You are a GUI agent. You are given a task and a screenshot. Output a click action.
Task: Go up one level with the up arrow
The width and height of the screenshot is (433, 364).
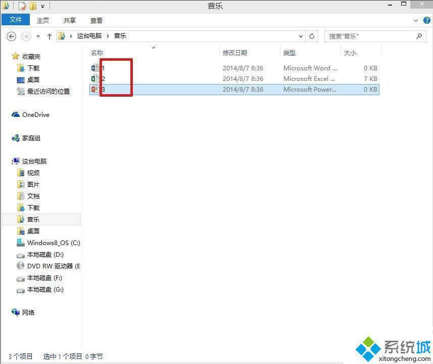click(x=49, y=36)
